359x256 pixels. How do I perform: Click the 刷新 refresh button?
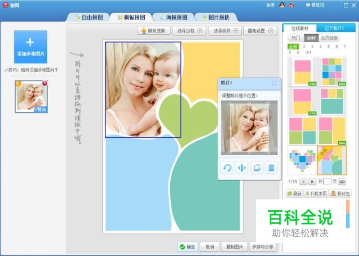(x=295, y=194)
